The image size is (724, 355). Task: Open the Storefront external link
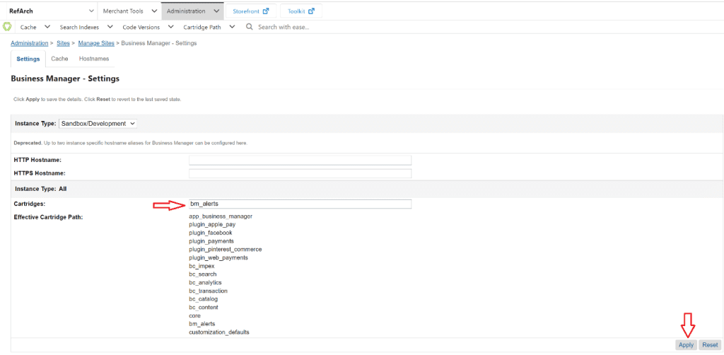coord(250,11)
